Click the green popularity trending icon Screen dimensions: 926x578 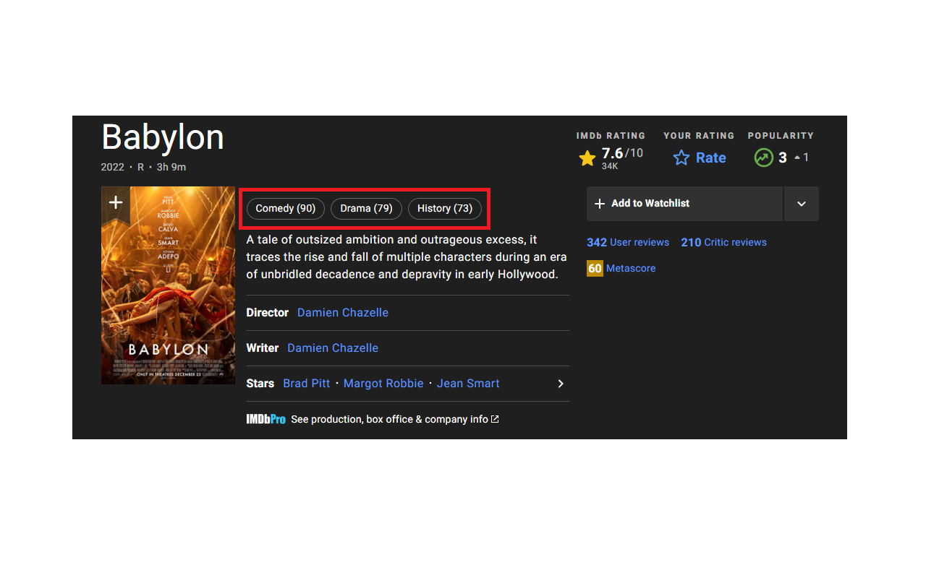pyautogui.click(x=764, y=158)
